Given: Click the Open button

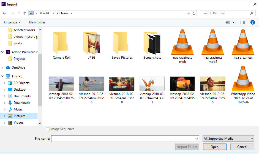Looking at the screenshot, I should [215, 147].
